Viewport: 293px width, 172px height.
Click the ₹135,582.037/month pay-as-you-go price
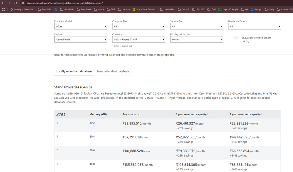coord(138,165)
